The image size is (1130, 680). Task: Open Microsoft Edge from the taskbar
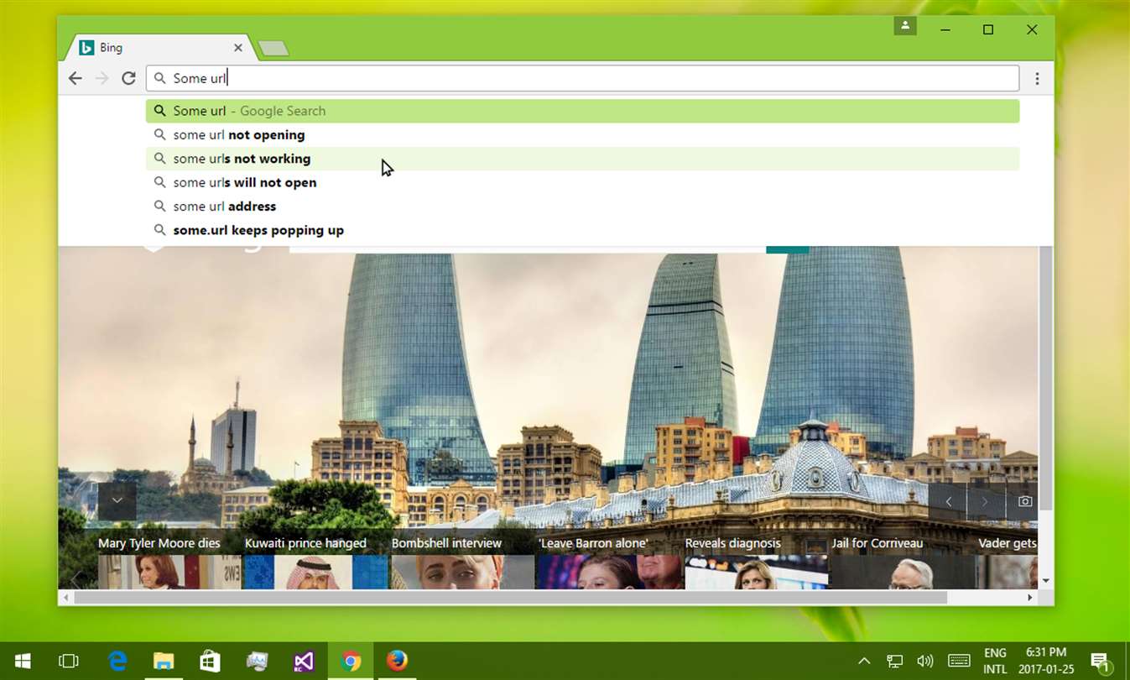pos(117,661)
